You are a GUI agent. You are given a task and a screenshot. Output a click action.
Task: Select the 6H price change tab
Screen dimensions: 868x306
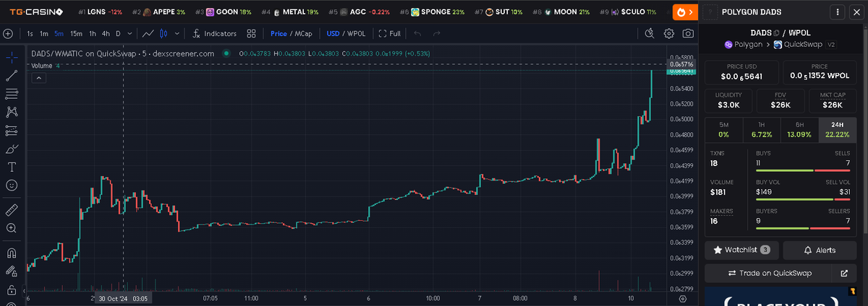[x=799, y=129]
